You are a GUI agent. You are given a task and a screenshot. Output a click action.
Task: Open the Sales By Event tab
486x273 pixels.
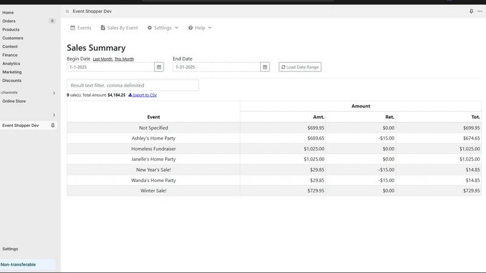pyautogui.click(x=119, y=28)
